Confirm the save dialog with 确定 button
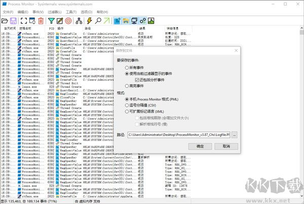 coord(200,146)
